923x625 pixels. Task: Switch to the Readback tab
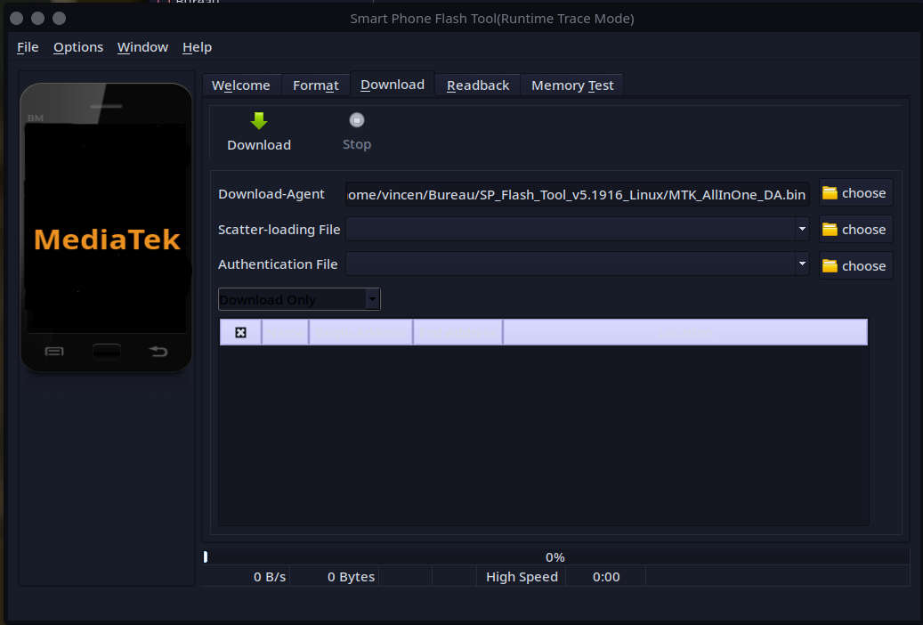478,85
